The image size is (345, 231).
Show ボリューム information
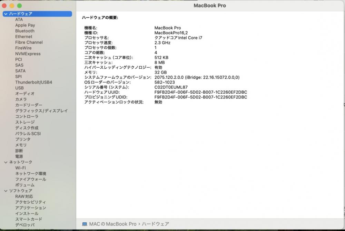[25, 185]
